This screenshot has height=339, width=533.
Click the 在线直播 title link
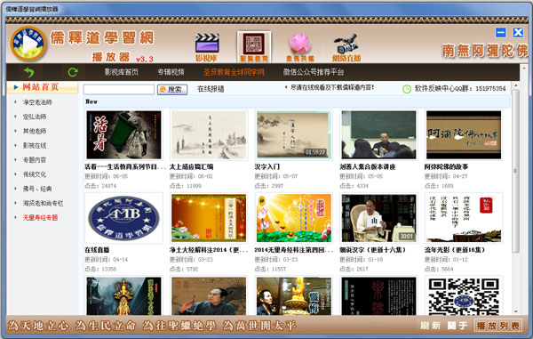pyautogui.click(x=97, y=250)
